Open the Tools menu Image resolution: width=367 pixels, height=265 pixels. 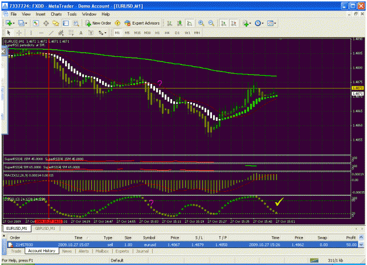(x=72, y=14)
